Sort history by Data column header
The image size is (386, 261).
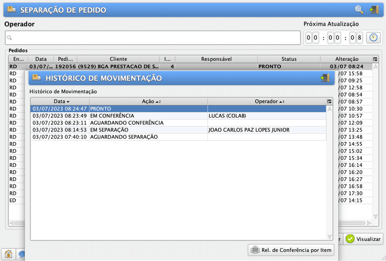[60, 101]
